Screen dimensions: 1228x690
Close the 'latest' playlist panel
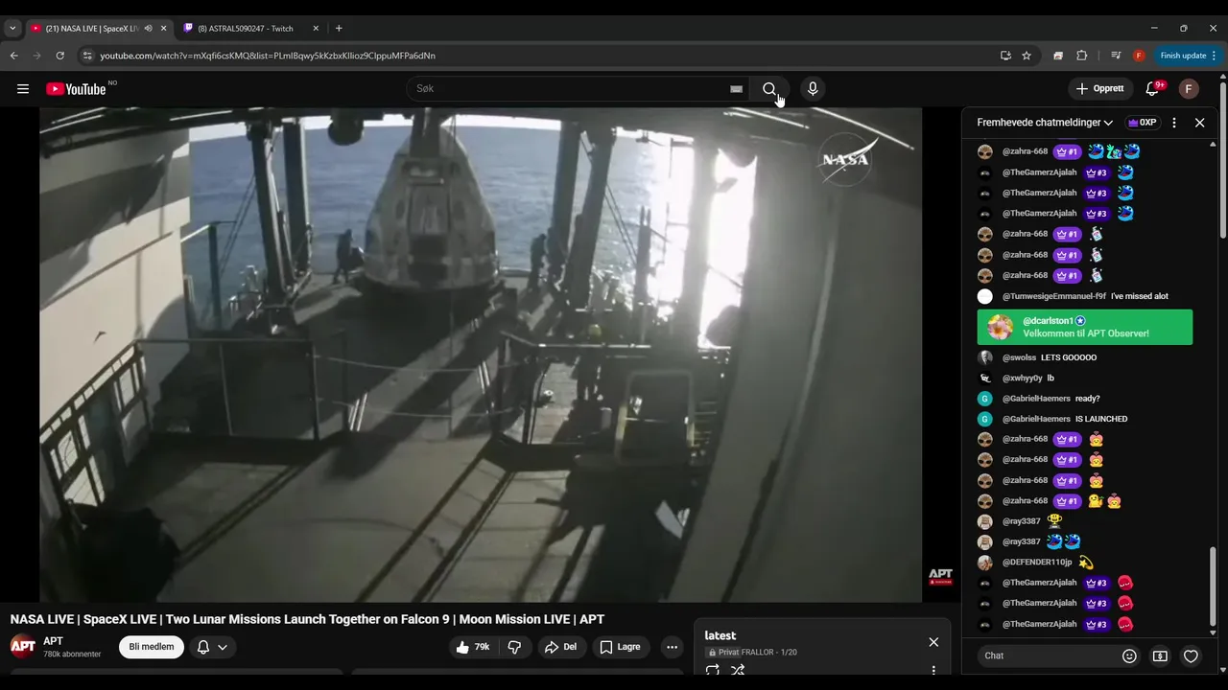tap(933, 642)
